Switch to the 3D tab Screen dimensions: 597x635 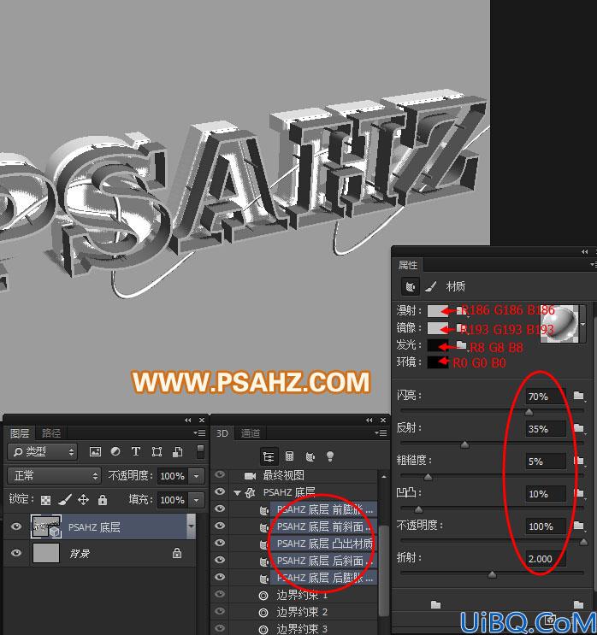click(x=222, y=433)
